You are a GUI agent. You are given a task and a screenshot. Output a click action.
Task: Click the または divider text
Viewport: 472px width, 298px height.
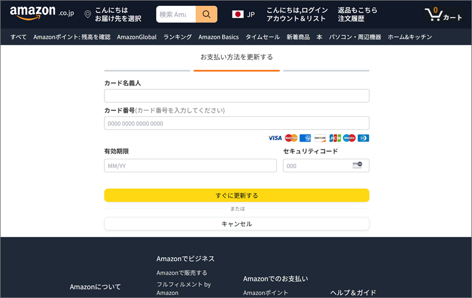click(238, 209)
